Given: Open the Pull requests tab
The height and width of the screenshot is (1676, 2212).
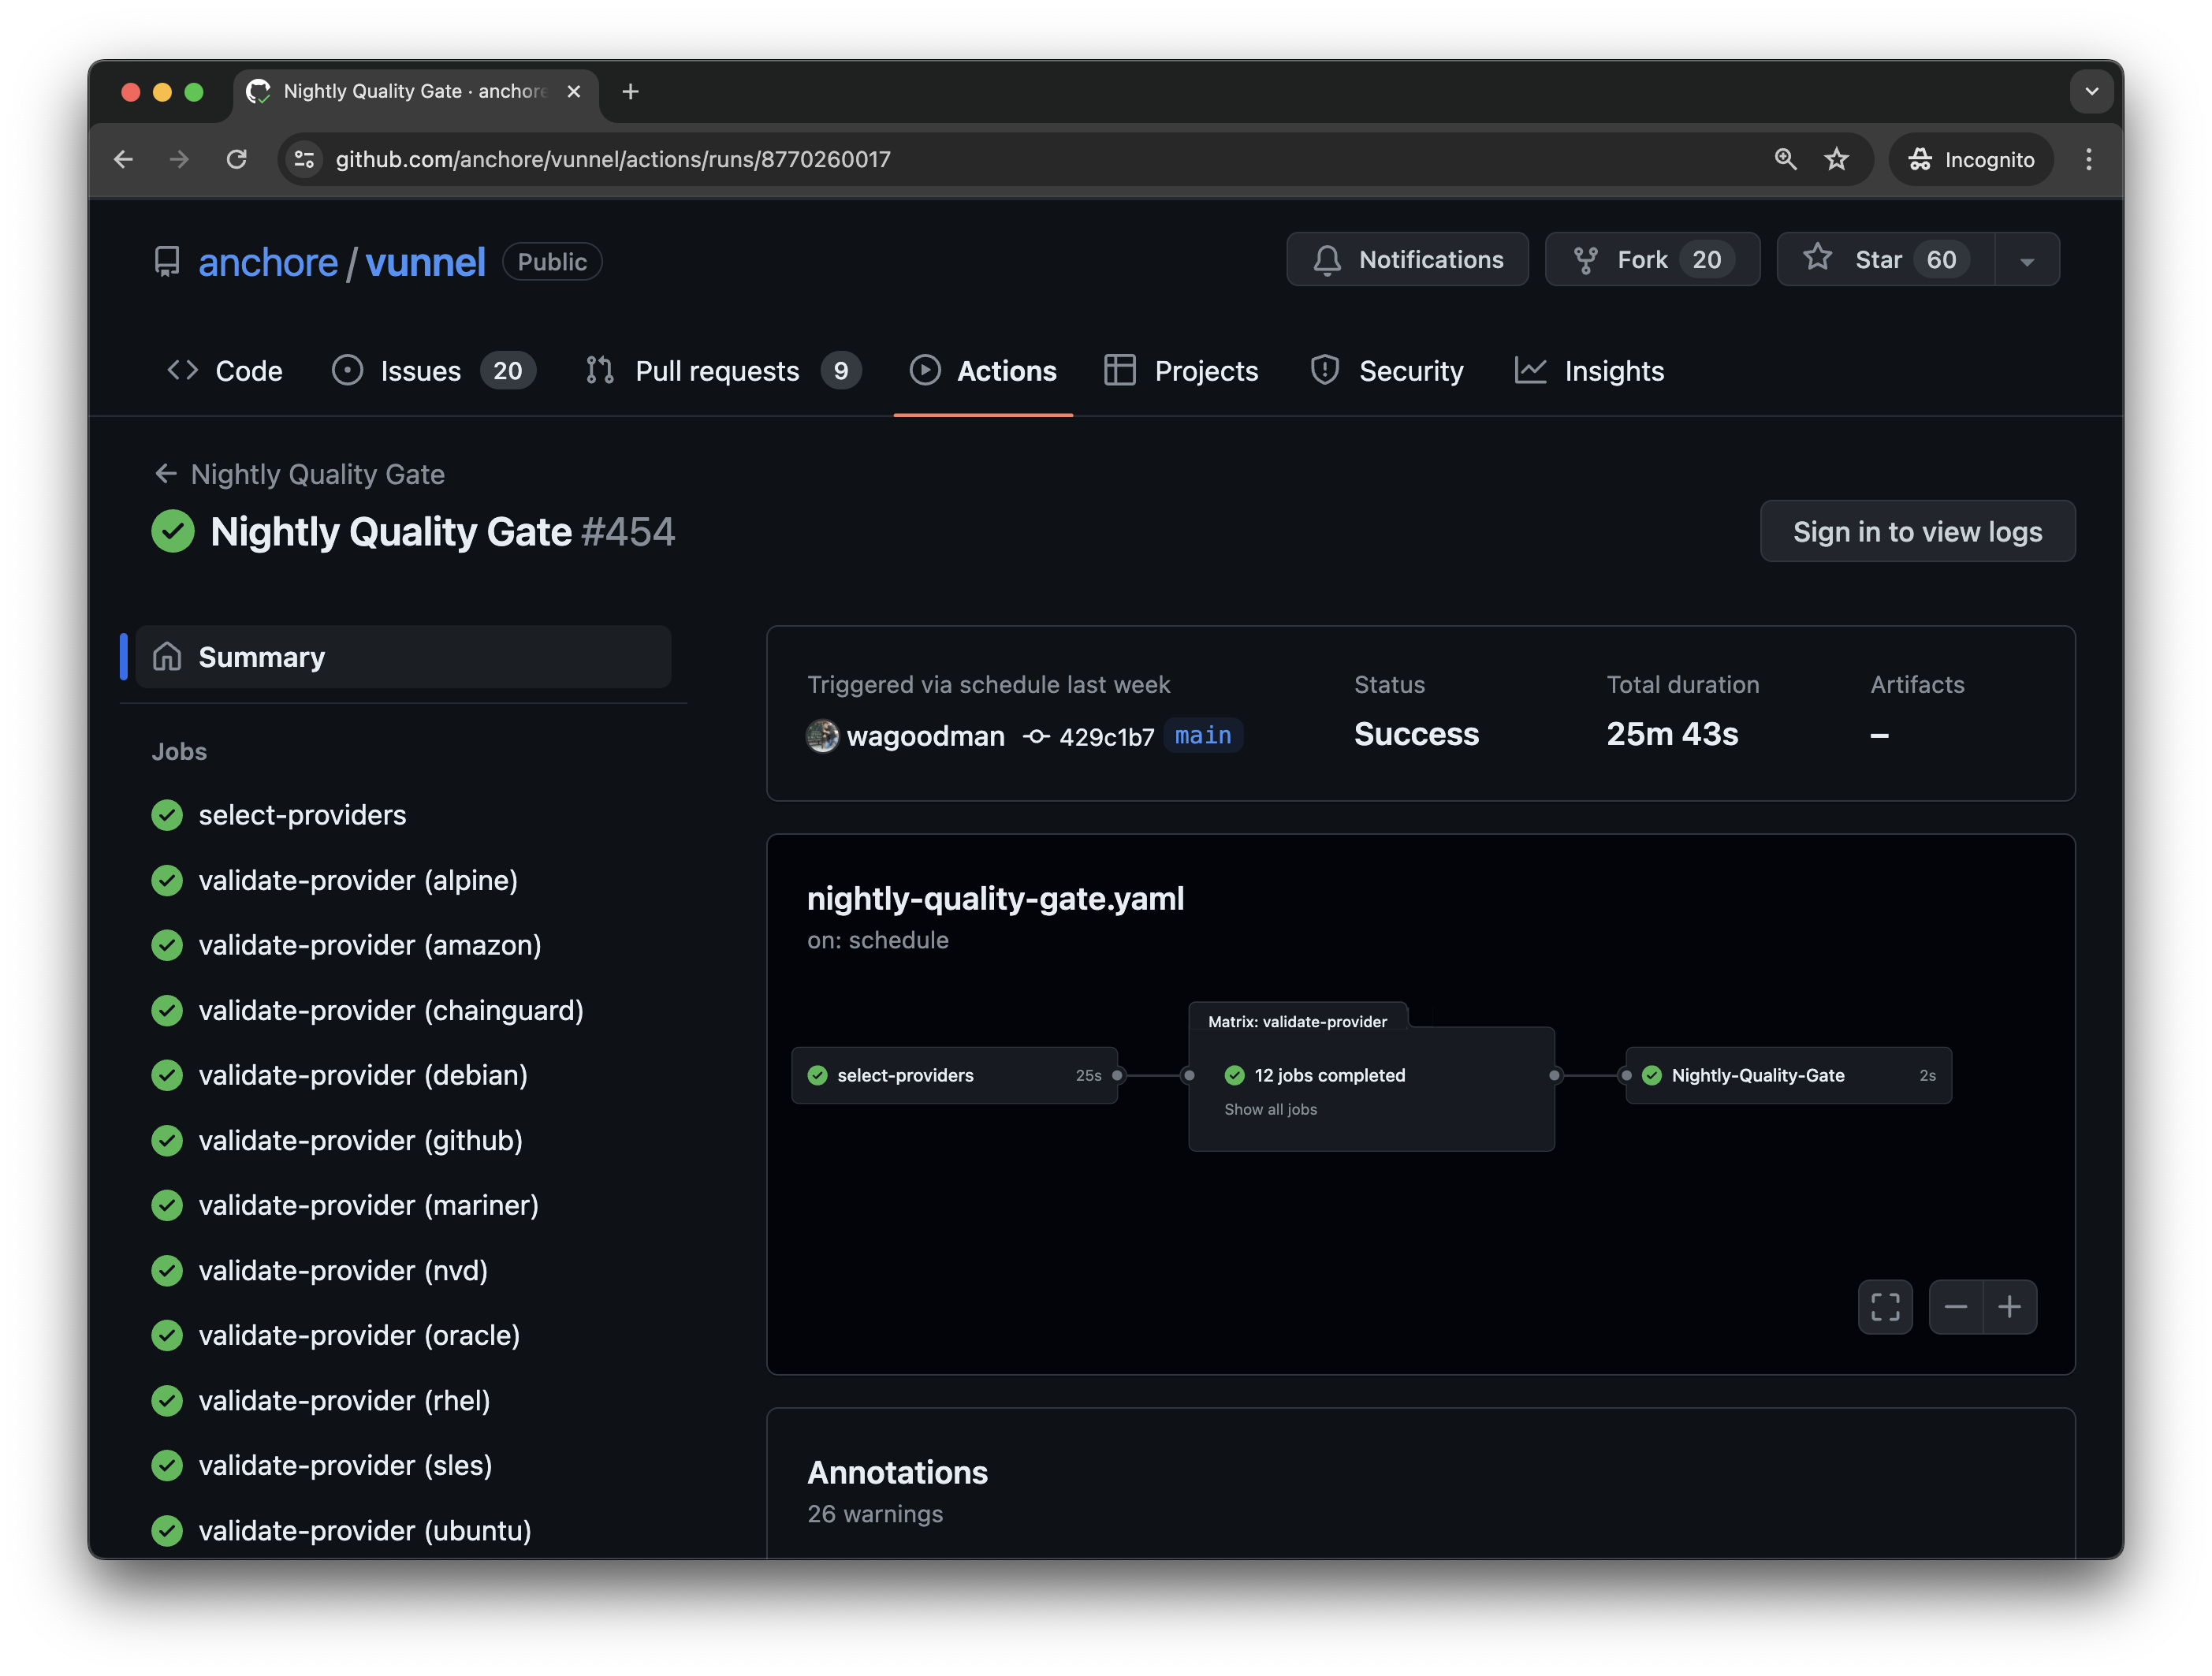Looking at the screenshot, I should pyautogui.click(x=723, y=371).
